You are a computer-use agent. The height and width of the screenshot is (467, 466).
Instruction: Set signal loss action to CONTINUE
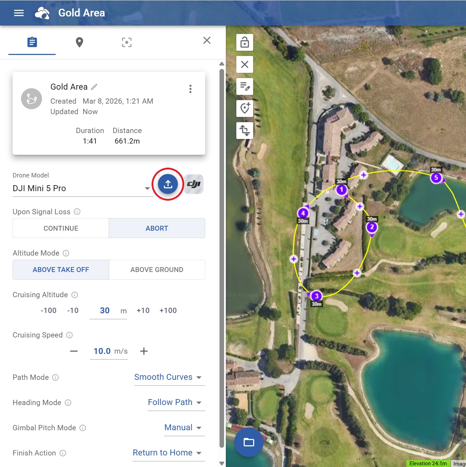[61, 228]
